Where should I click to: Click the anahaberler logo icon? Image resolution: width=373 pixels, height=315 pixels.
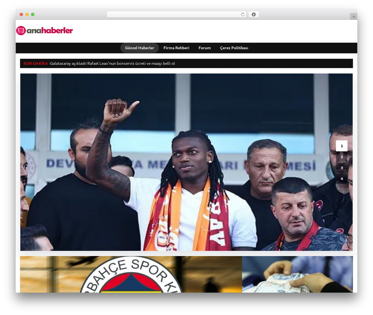pyautogui.click(x=21, y=31)
